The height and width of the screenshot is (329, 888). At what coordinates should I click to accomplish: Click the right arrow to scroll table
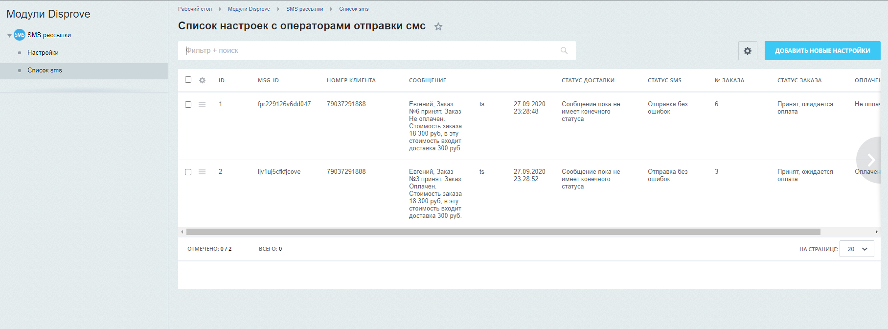870,160
